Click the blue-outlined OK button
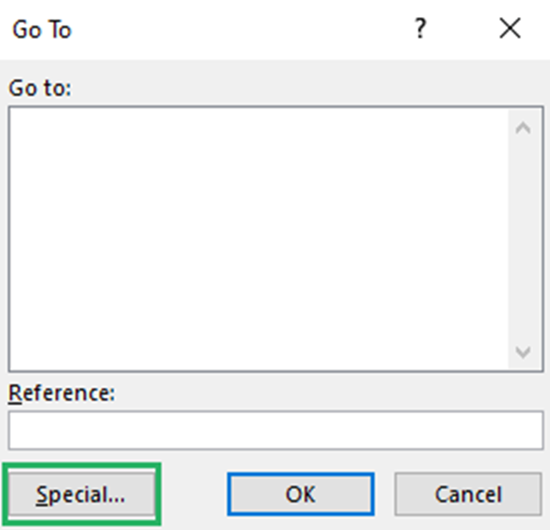Image resolution: width=550 pixels, height=530 pixels. (300, 494)
